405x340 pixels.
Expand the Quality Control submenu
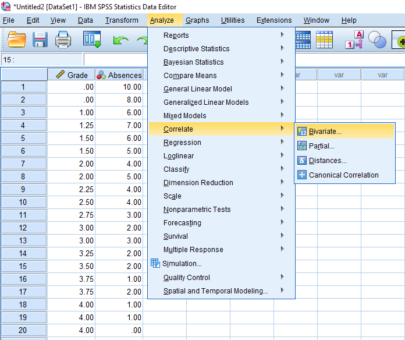[221, 278]
